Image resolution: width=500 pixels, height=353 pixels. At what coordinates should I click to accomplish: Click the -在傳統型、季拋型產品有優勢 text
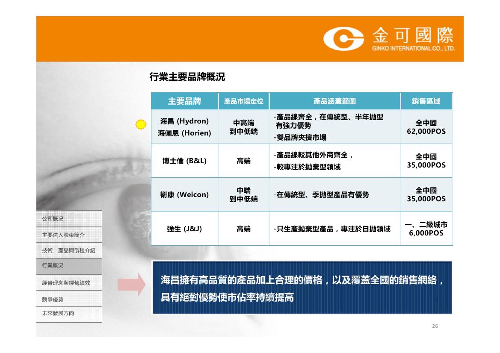pos(322,194)
